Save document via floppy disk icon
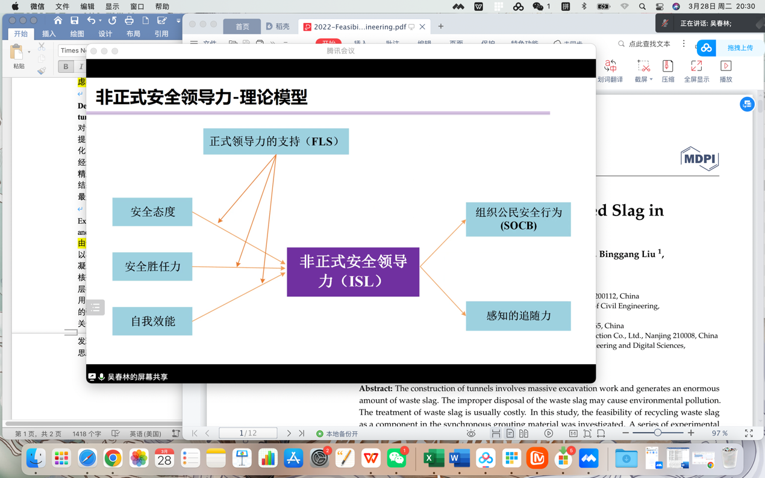The height and width of the screenshot is (478, 765). click(x=74, y=20)
